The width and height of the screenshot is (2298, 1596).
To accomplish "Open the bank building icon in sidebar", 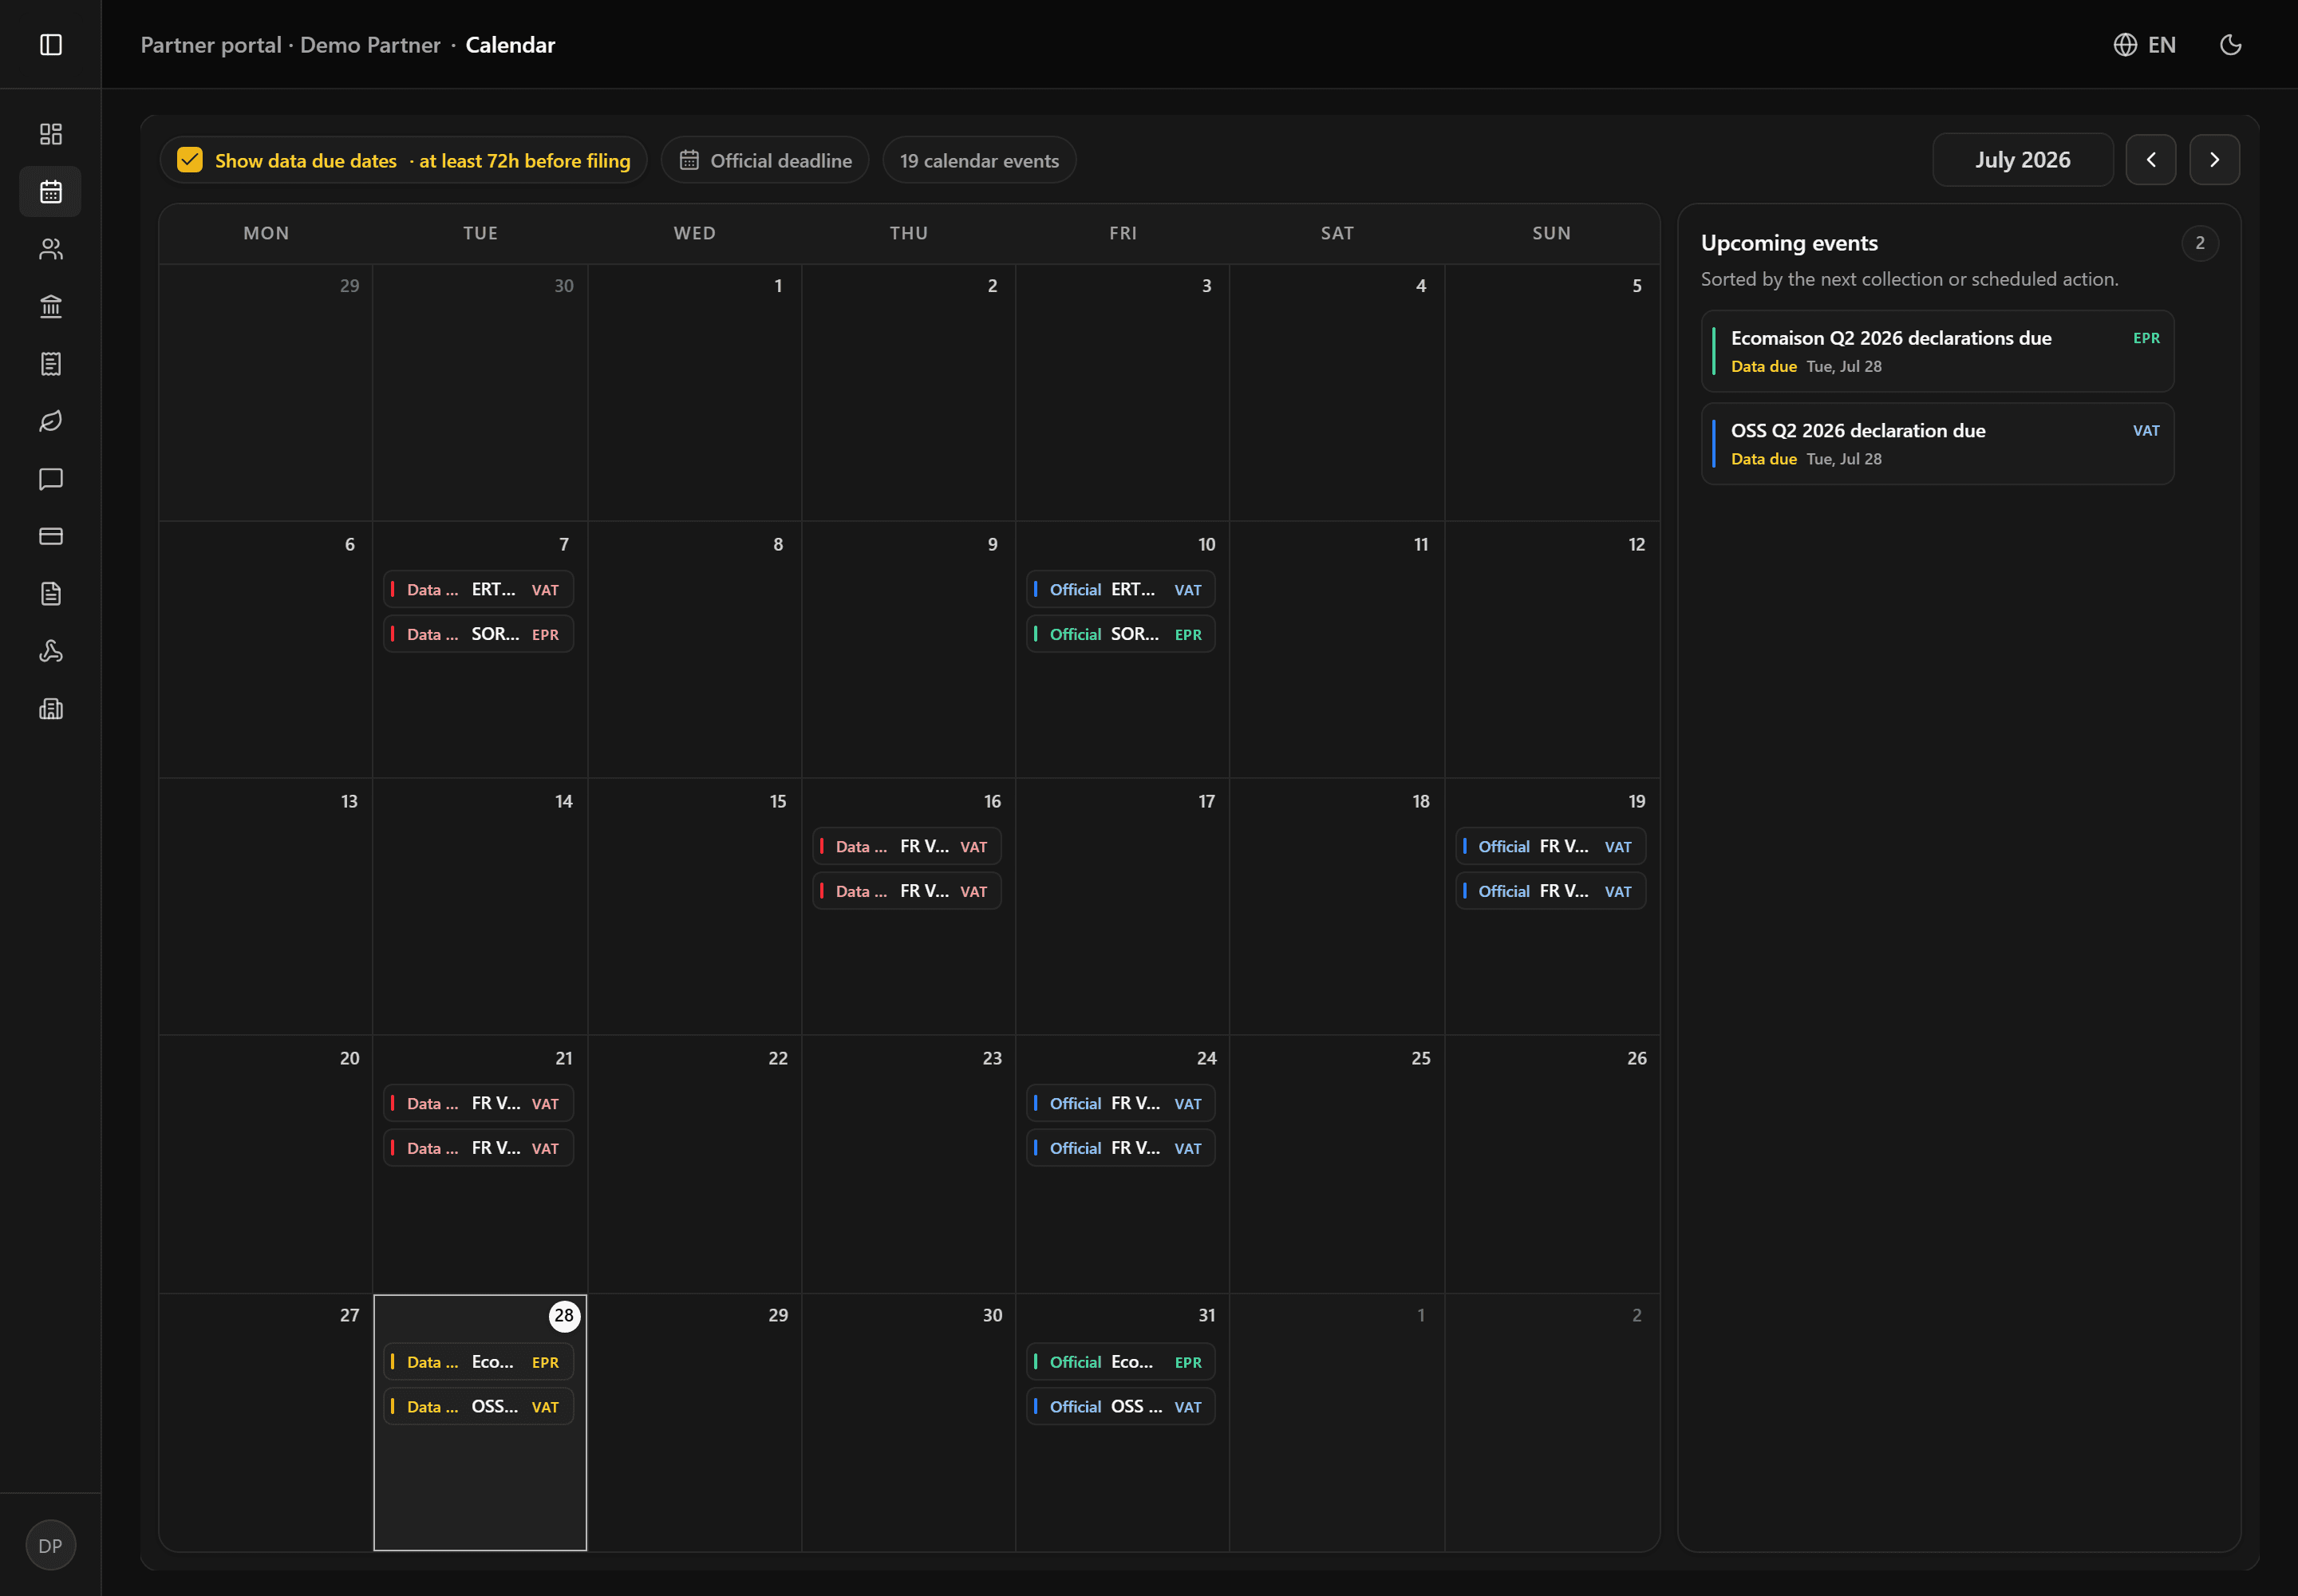I will tap(51, 306).
